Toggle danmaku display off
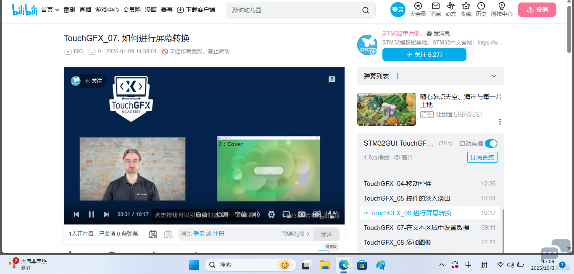 153,234
